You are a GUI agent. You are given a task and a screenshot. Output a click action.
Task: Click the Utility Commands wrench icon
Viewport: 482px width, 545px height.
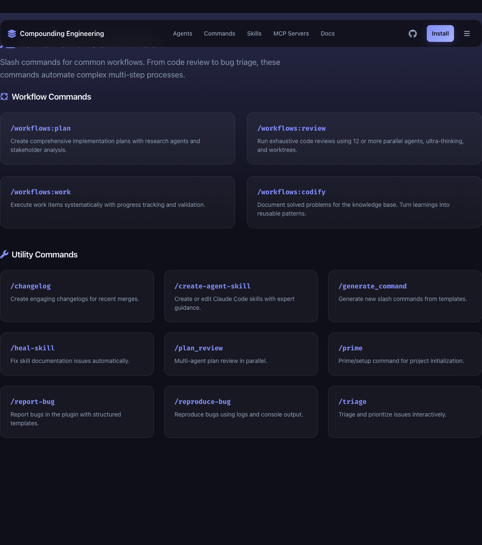4,255
